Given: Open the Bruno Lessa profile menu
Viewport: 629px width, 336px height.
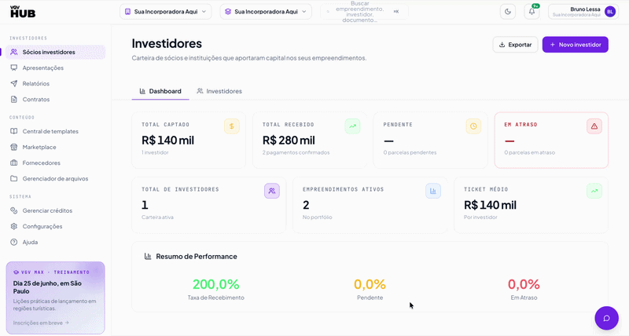Looking at the screenshot, I should (583, 12).
